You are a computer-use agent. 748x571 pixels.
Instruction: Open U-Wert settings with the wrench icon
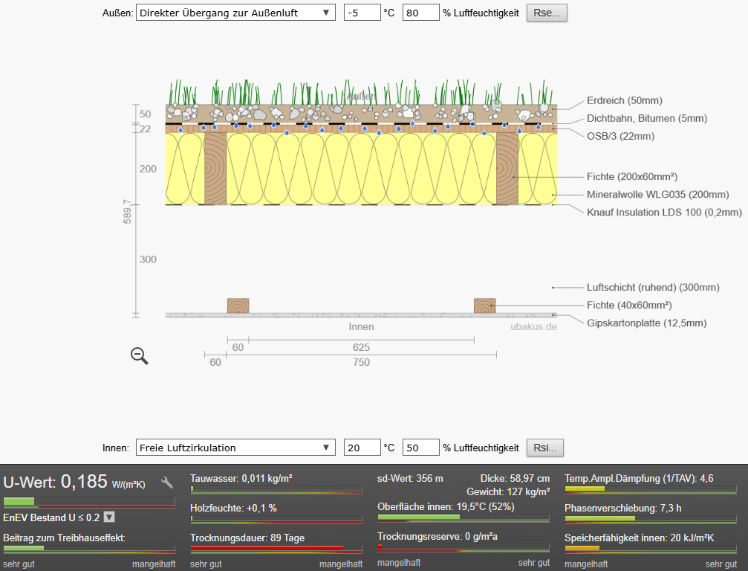(x=167, y=483)
